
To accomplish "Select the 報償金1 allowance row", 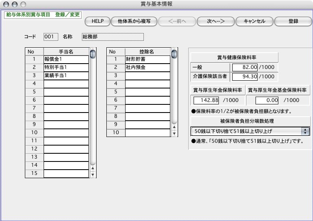I will [66, 60].
